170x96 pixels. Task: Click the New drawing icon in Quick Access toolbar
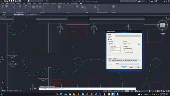(5, 1)
